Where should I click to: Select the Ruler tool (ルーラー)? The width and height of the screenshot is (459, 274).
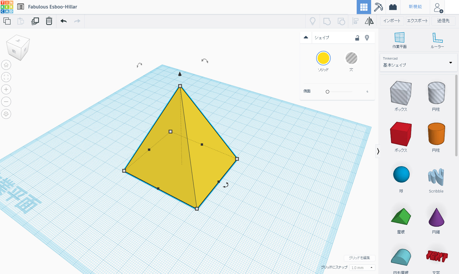click(x=437, y=40)
